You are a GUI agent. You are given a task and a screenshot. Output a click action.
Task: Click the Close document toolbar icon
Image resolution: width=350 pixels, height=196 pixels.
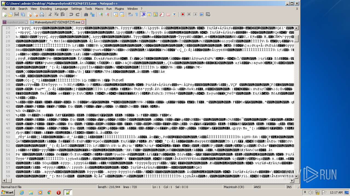(29, 14)
